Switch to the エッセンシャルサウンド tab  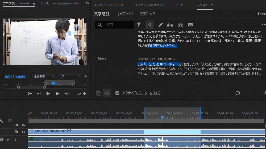[x=149, y=5]
